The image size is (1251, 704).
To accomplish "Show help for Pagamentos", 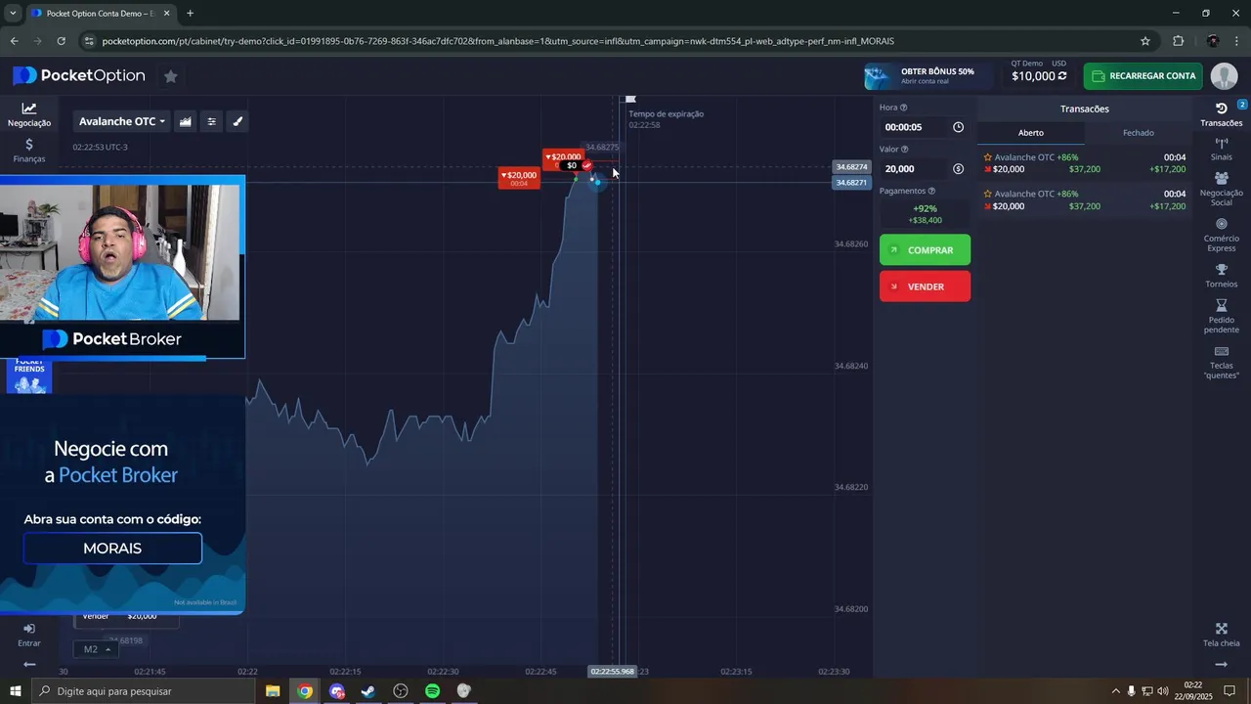I will pos(931,192).
